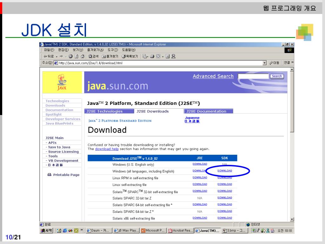Click the printer icon beside Printable Page
The width and height of the screenshot is (325, 244).
click(x=49, y=175)
